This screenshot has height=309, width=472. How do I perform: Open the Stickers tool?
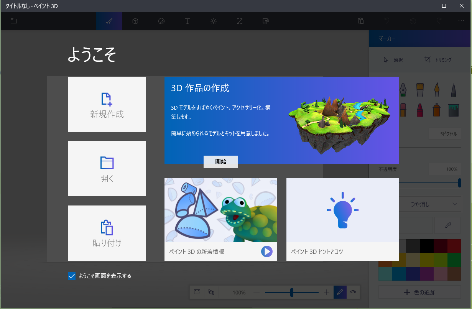[161, 21]
